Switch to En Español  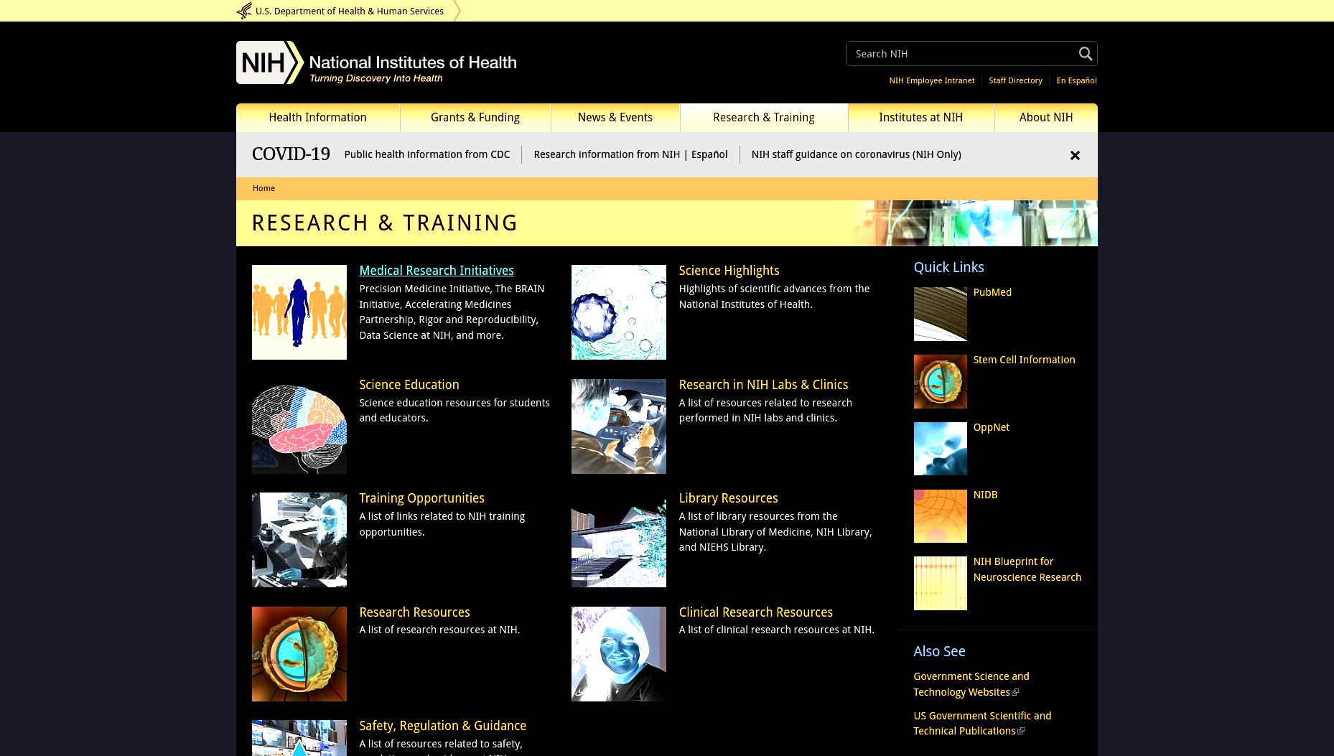(1076, 80)
